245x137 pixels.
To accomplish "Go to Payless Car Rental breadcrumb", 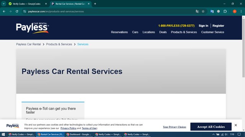I will coord(28,44).
